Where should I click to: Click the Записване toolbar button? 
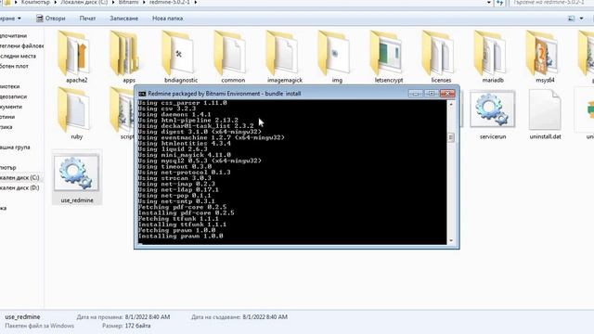[123, 19]
